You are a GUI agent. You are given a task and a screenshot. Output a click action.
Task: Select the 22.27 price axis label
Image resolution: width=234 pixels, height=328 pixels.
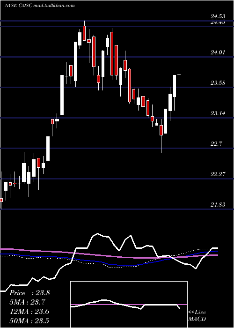click(x=218, y=174)
